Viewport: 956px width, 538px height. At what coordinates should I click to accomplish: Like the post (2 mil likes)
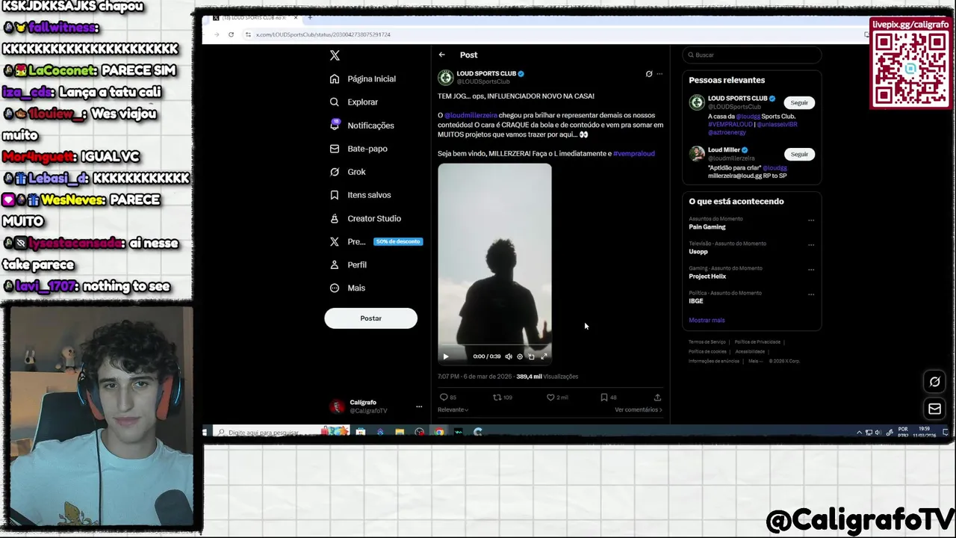(x=557, y=398)
